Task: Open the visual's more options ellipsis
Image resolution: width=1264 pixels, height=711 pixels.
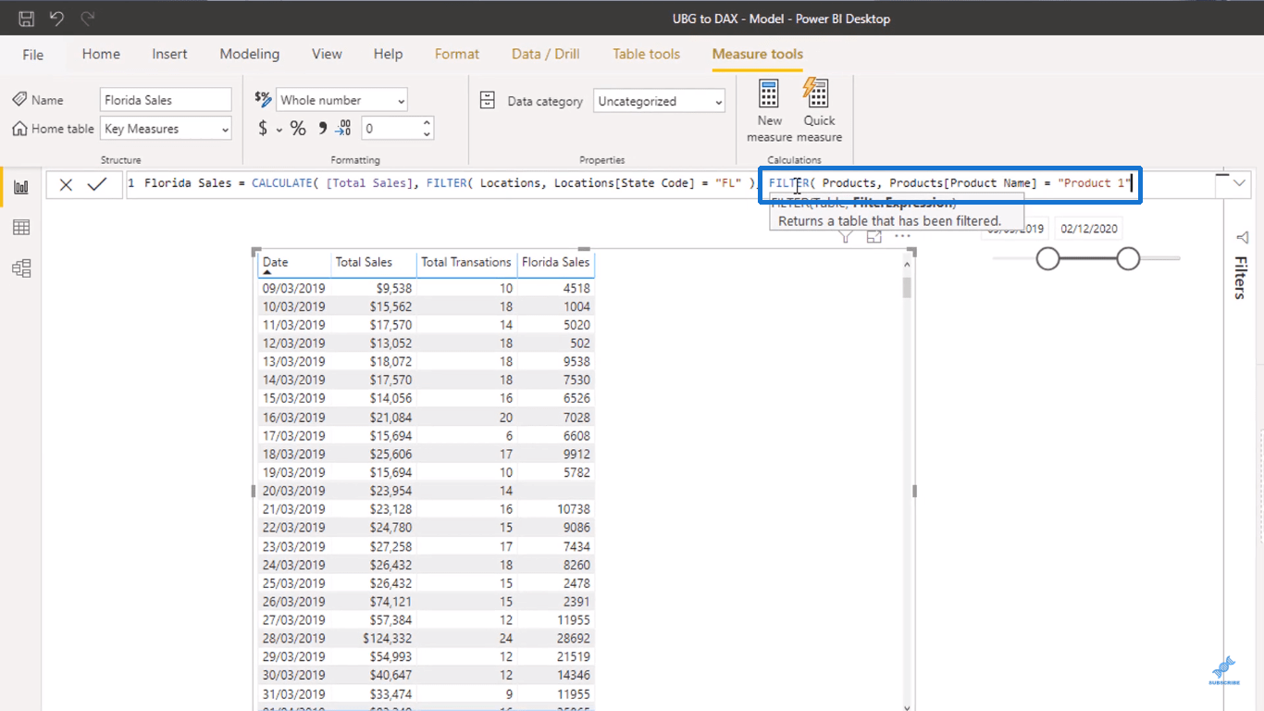Action: coord(902,237)
